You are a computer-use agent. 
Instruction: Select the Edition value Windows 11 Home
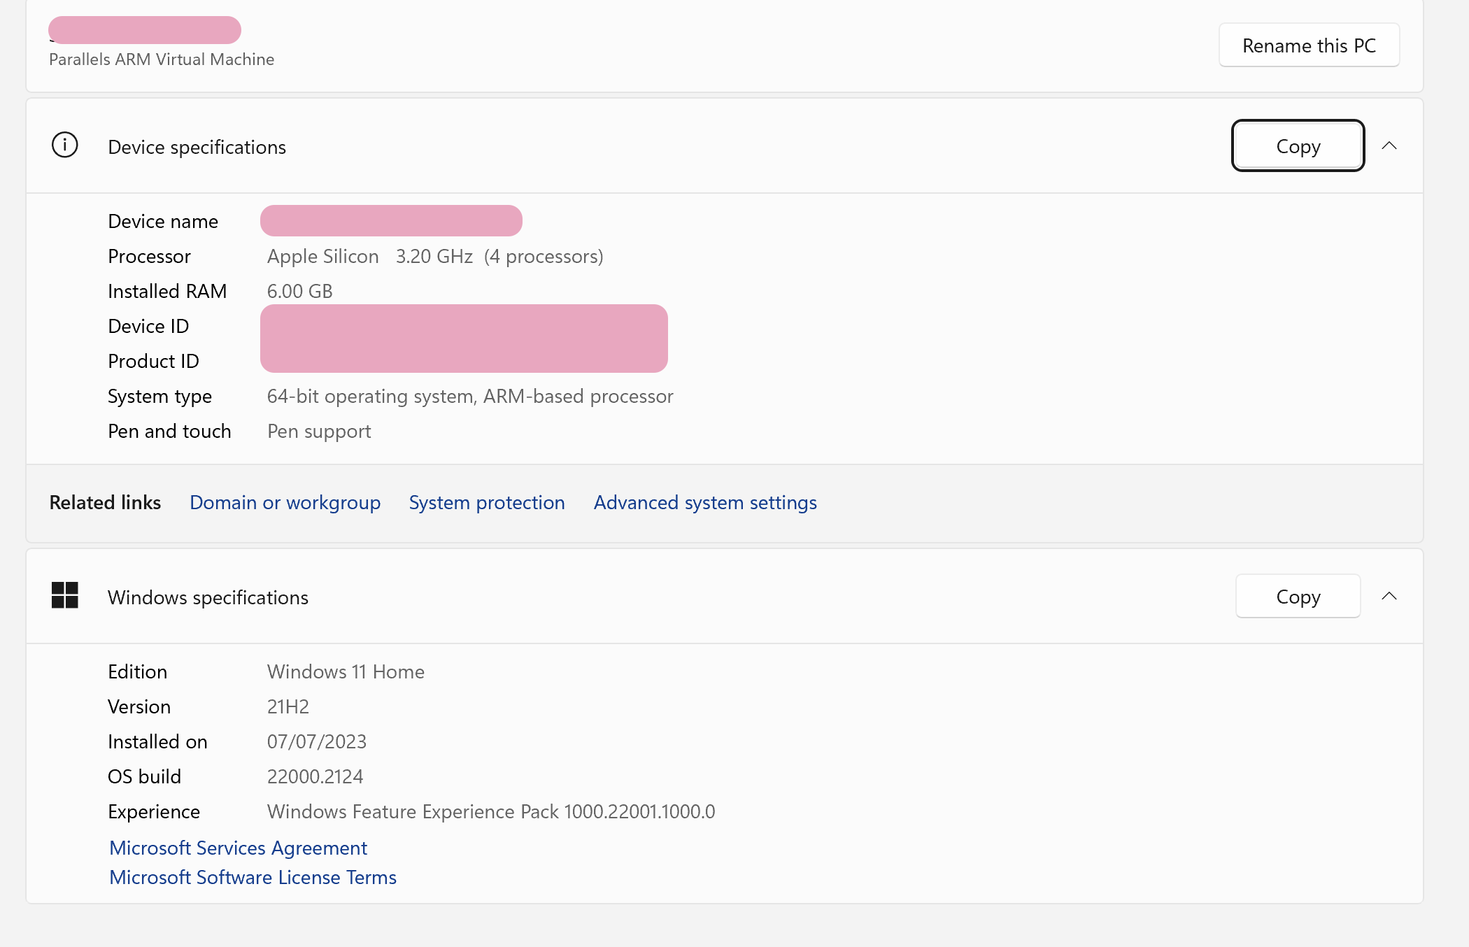(x=345, y=671)
